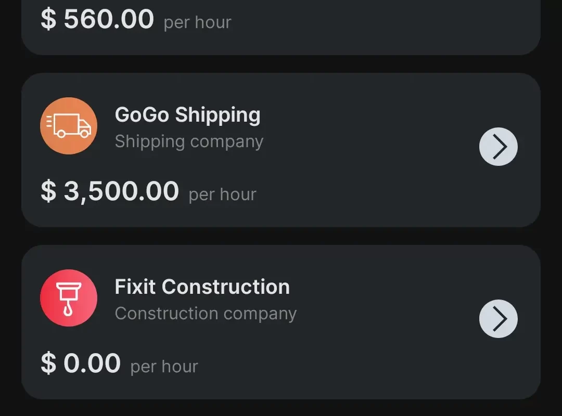Click "per hour" label beside 3,500.00
Image resolution: width=562 pixels, height=416 pixels.
tap(222, 194)
